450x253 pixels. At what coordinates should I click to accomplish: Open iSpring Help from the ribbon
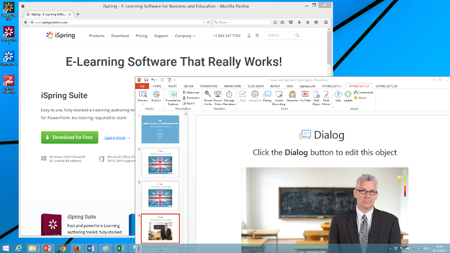(x=338, y=96)
